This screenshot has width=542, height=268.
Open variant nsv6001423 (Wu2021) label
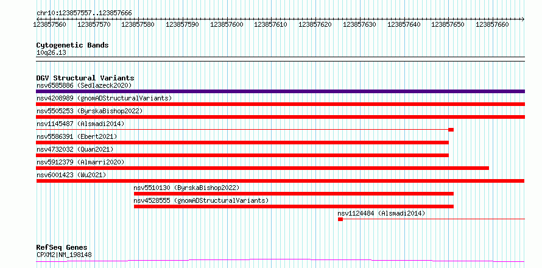[71, 175]
